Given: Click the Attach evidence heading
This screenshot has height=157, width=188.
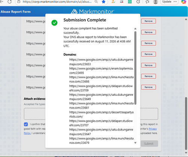Looking at the screenshot, I should [x=35, y=99].
